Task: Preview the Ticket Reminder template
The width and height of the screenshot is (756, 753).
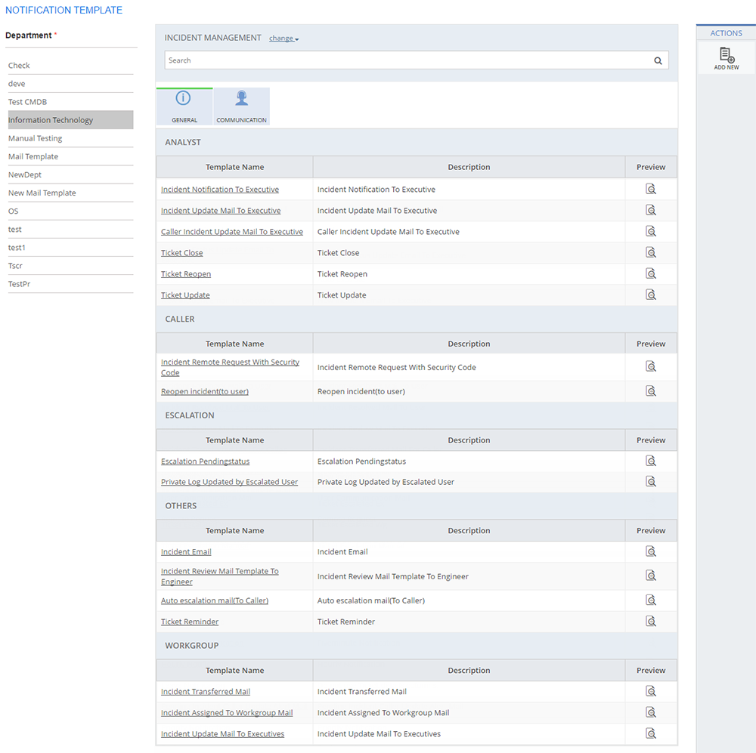Action: pos(651,622)
